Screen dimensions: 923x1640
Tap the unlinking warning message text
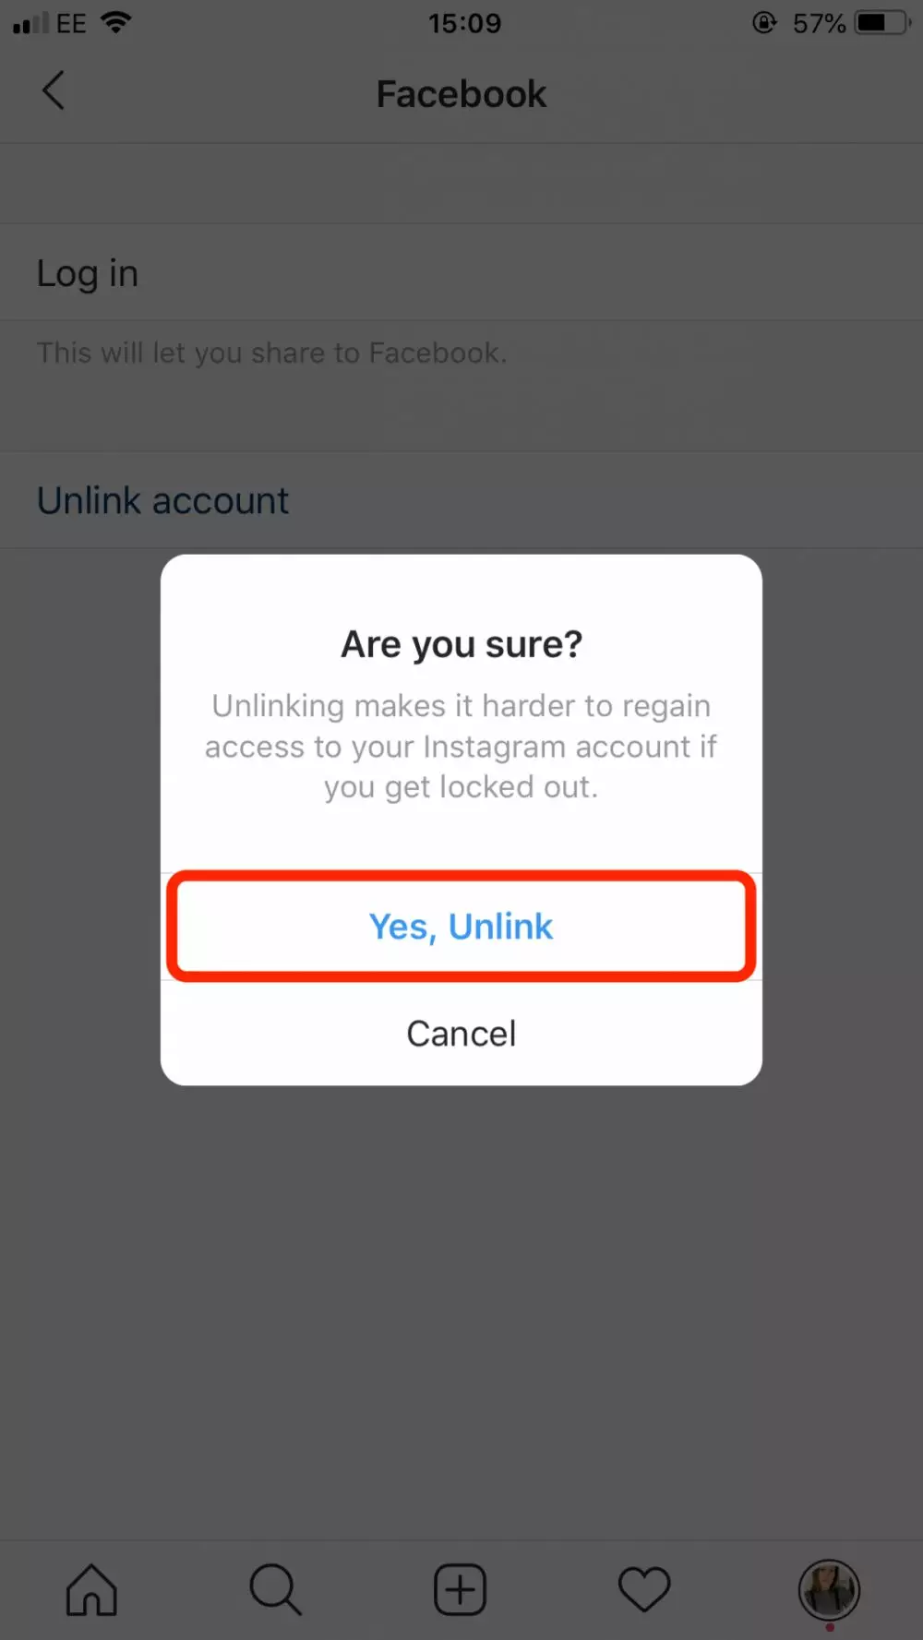461,747
